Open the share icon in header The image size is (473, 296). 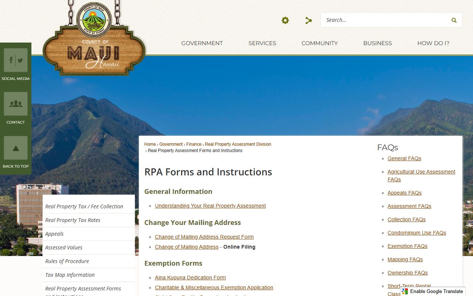coord(309,20)
